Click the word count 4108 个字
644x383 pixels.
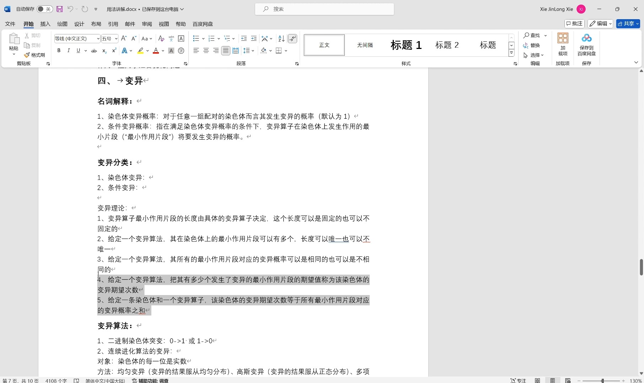point(56,381)
